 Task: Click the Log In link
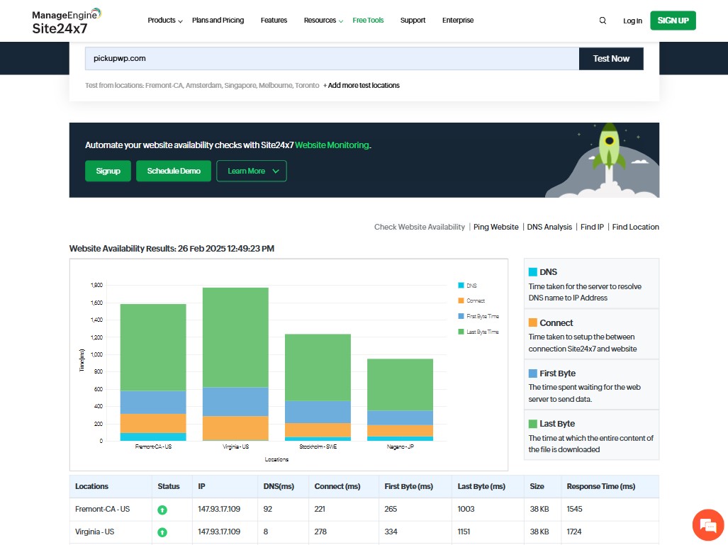click(x=632, y=21)
